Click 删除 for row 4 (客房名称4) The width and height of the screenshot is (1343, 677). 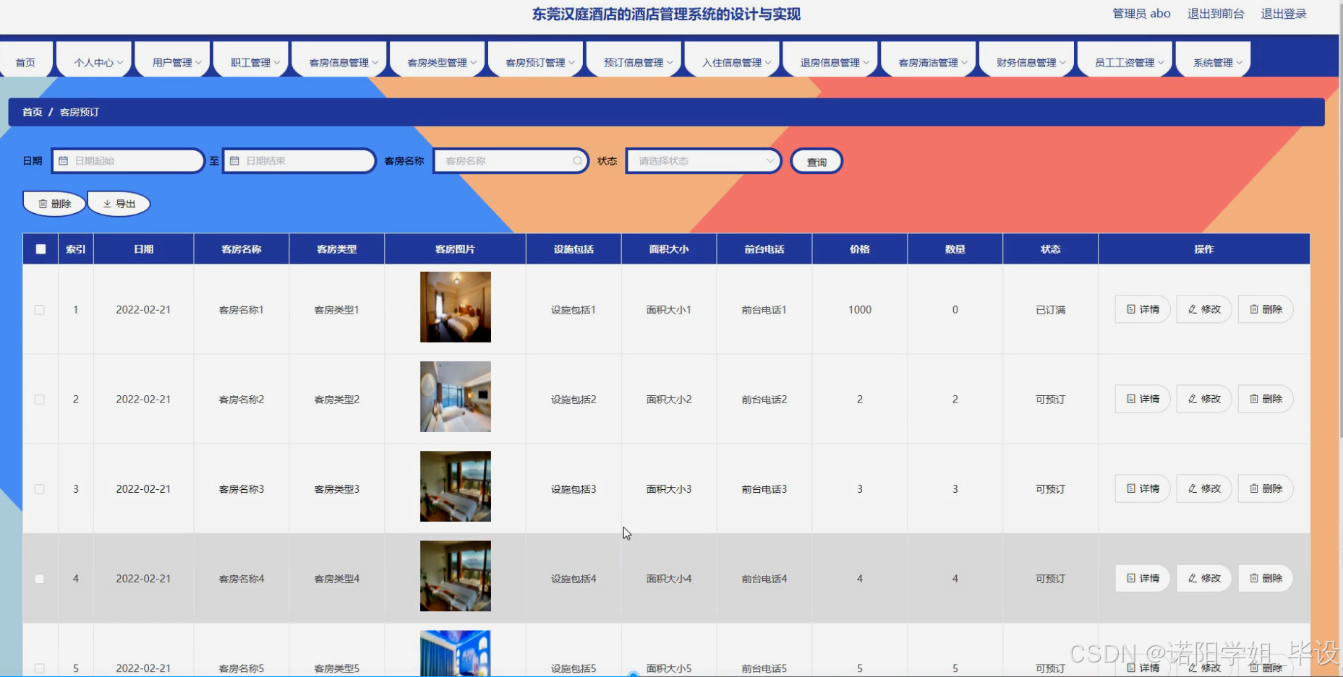[1266, 578]
